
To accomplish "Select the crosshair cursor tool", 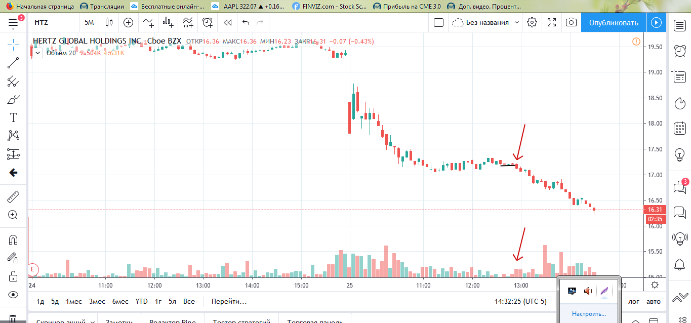I will (13, 45).
